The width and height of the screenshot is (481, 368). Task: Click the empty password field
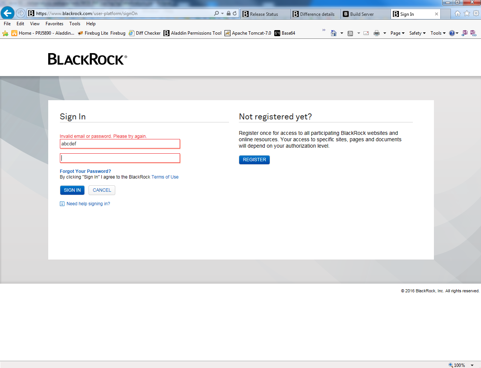point(120,158)
